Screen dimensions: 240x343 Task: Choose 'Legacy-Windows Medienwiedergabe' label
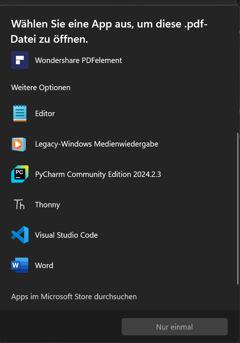coord(97,144)
